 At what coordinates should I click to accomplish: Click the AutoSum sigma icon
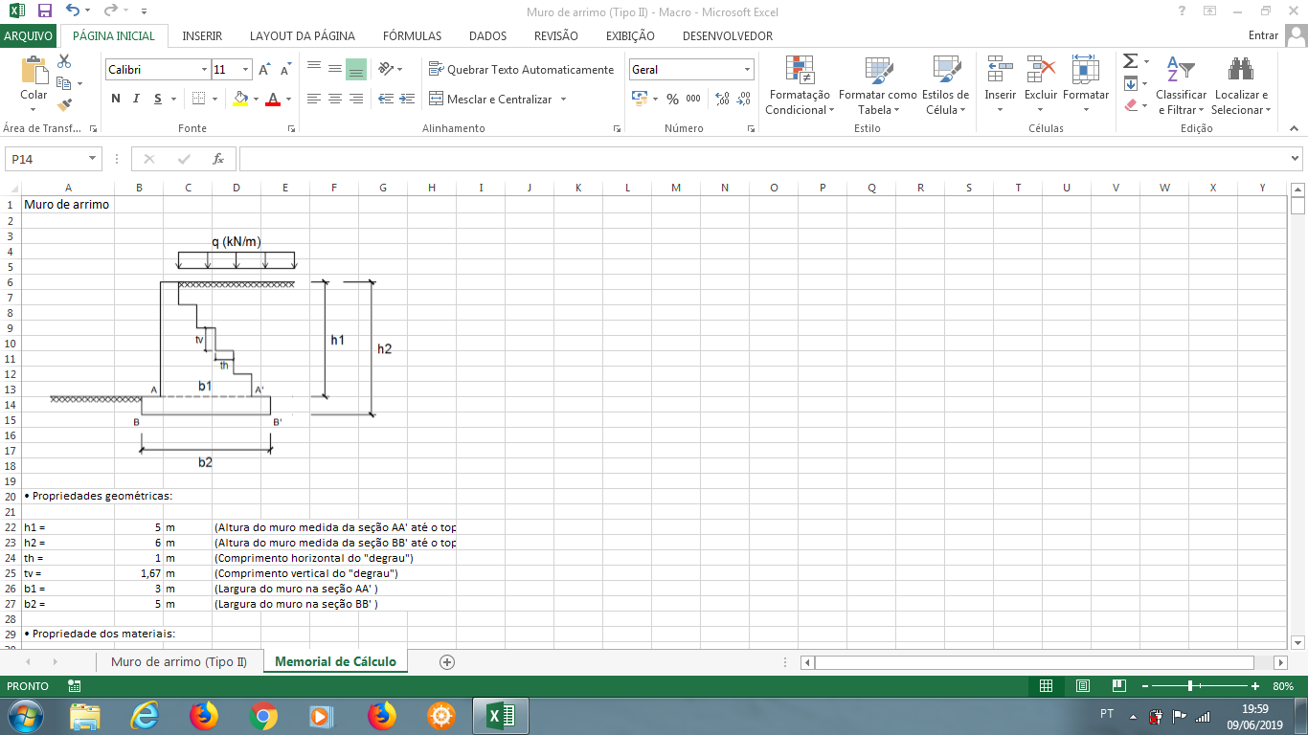click(1131, 61)
